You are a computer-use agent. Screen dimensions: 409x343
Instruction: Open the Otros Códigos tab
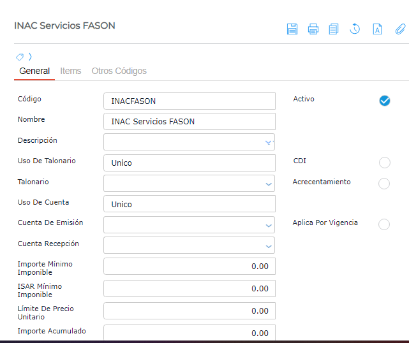click(x=119, y=71)
